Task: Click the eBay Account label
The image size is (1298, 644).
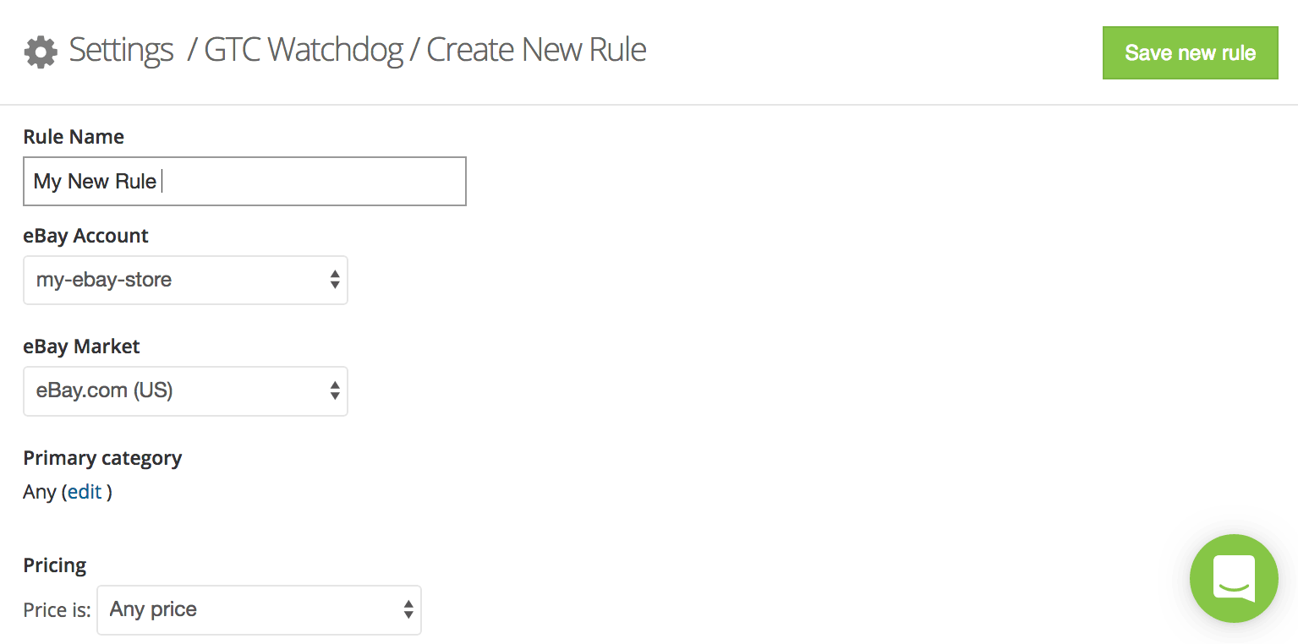Action: pyautogui.click(x=85, y=236)
